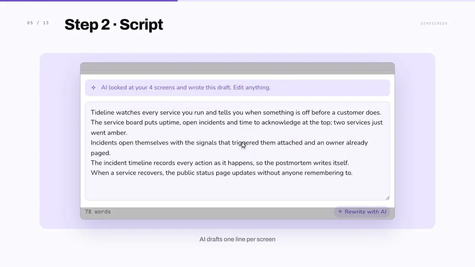
Task: Click the line "Tideline watches every service you run"
Action: pyautogui.click(x=236, y=112)
